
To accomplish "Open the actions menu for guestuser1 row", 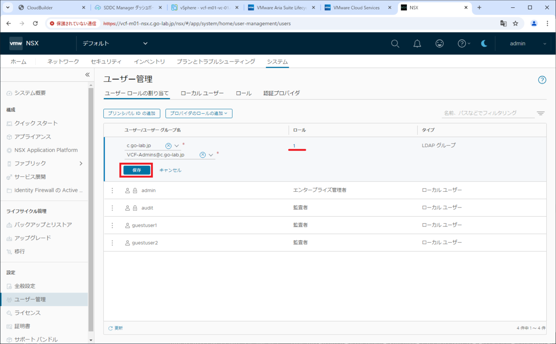I will pos(112,225).
